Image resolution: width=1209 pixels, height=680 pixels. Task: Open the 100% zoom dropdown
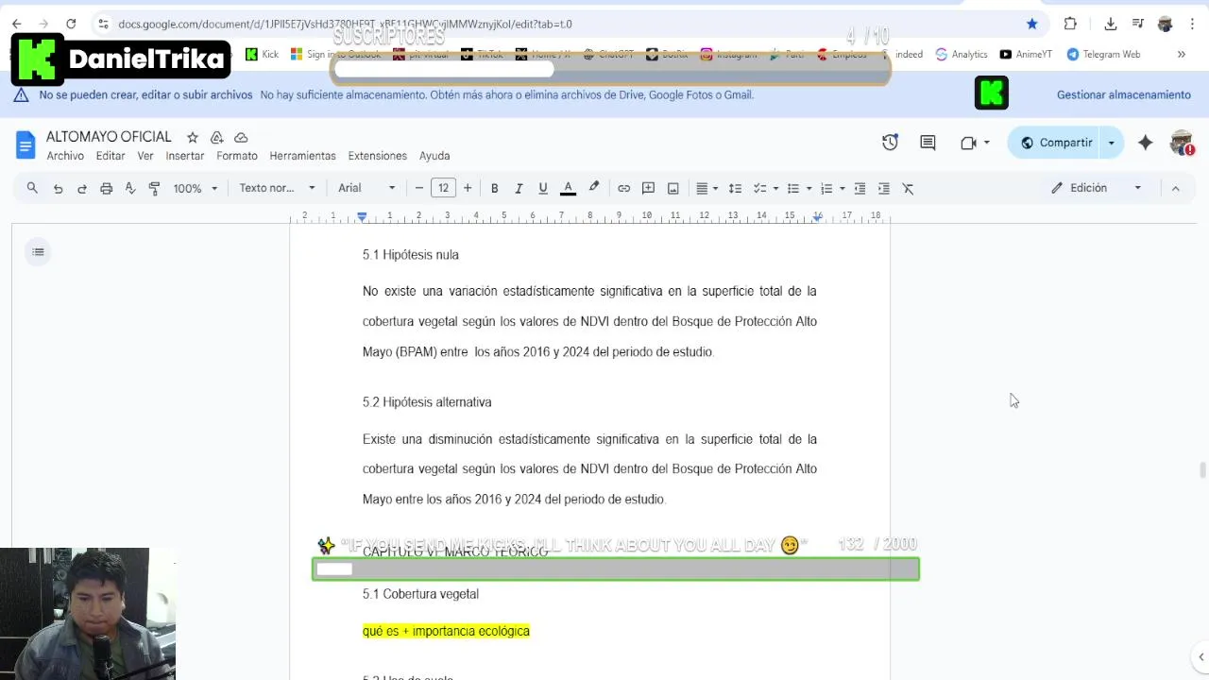tap(195, 188)
